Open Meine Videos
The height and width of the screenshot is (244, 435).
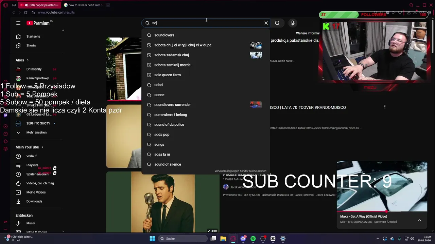coord(36,192)
